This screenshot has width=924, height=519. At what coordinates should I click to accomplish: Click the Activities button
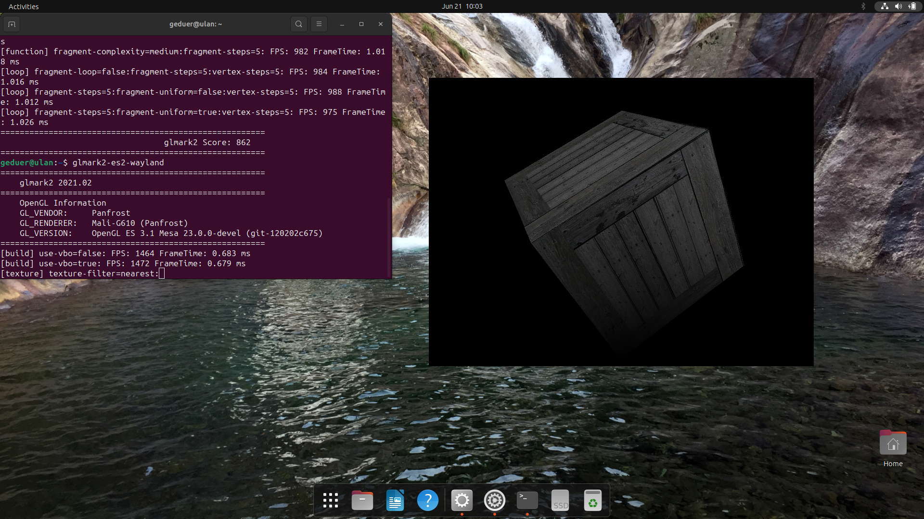click(x=23, y=6)
